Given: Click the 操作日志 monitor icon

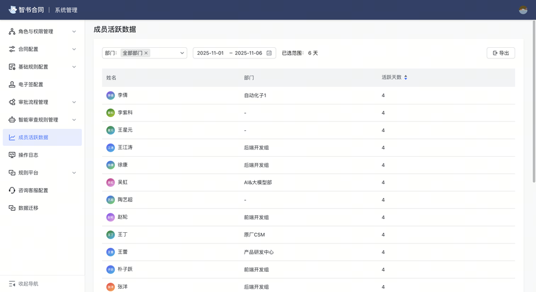Looking at the screenshot, I should pyautogui.click(x=12, y=155).
